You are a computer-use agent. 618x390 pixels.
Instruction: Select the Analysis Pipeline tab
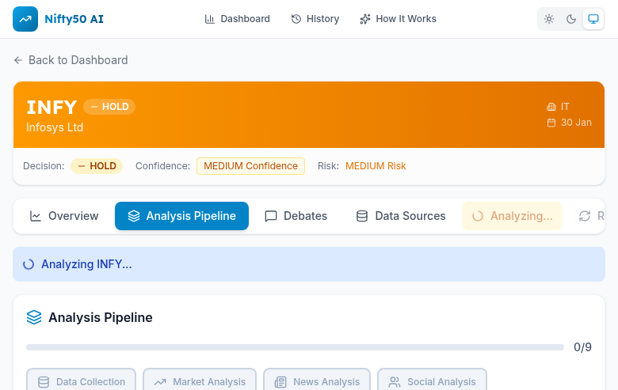pyautogui.click(x=181, y=216)
